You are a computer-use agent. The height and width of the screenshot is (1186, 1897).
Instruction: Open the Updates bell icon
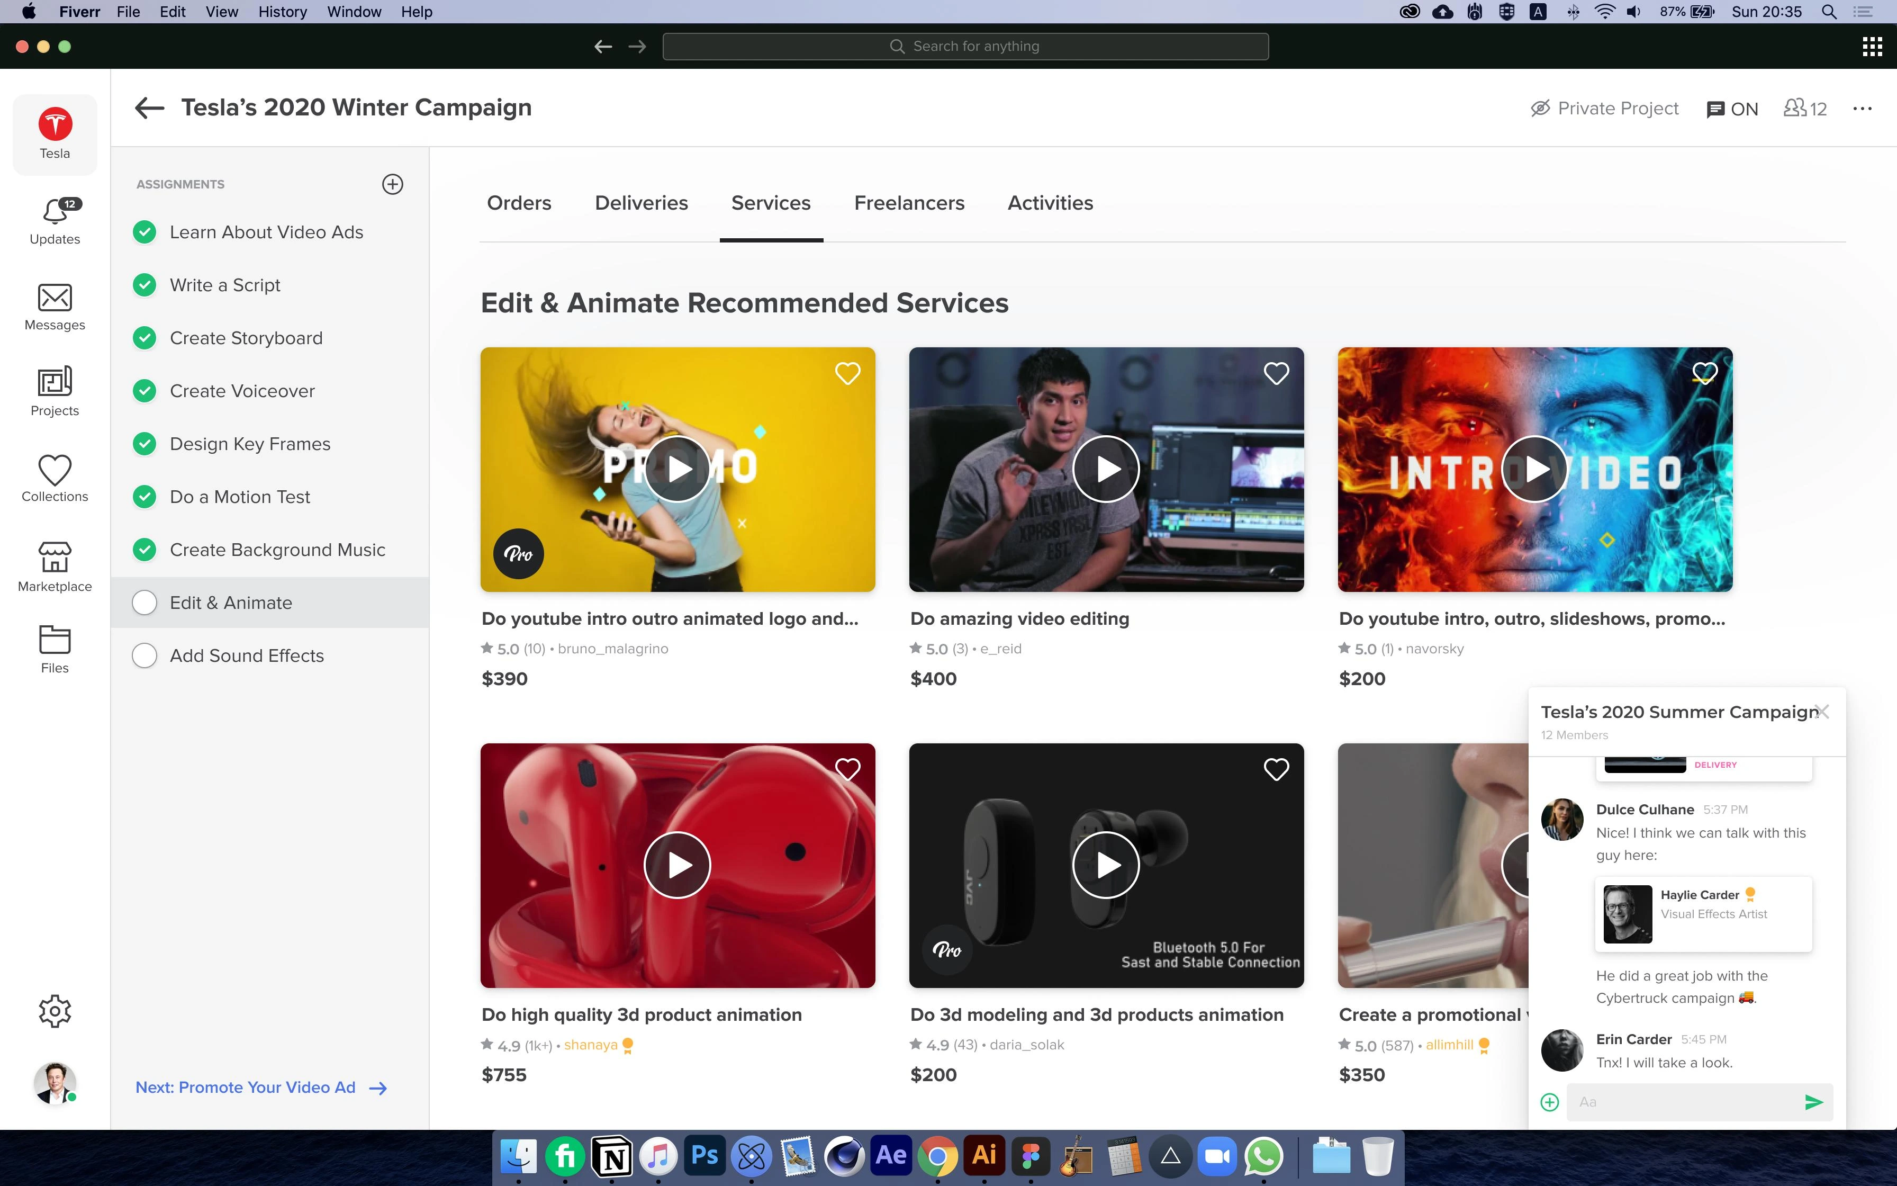(x=55, y=212)
